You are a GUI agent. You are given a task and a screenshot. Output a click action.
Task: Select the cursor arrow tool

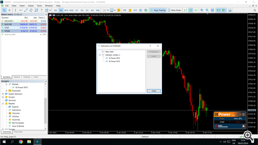pos(4,10)
